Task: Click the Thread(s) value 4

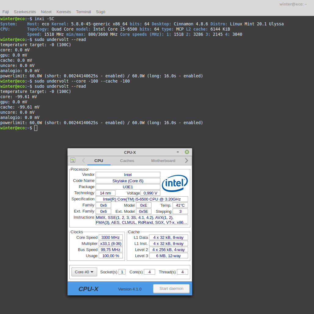Action: [x=182, y=272]
